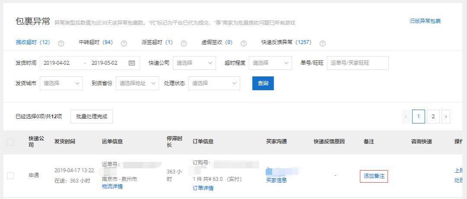
Task: Go to previous page arrow in pagination
Action: (406, 117)
